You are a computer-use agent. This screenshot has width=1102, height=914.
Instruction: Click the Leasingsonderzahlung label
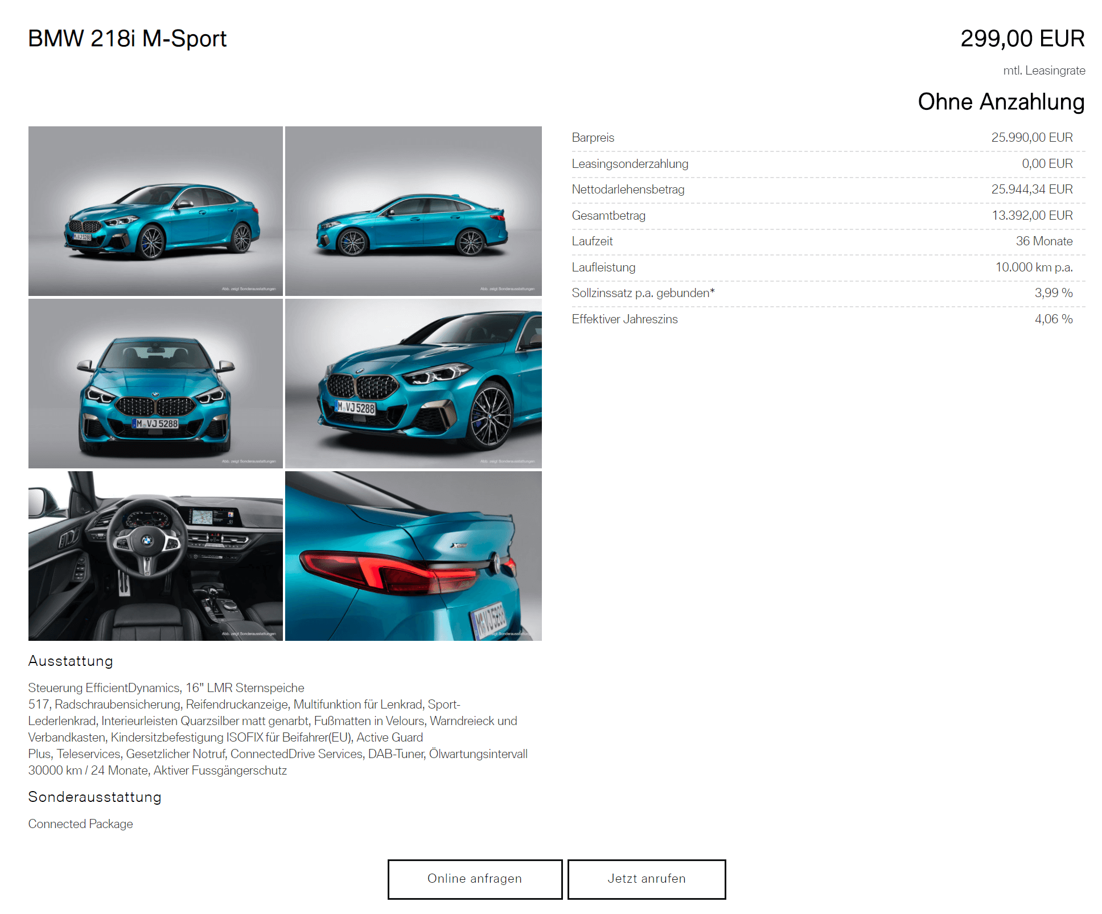(630, 164)
